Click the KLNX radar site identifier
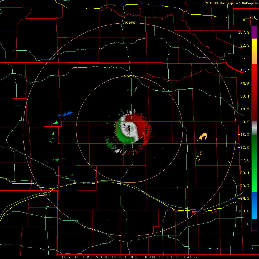The width and height of the screenshot is (259, 259). (150, 257)
